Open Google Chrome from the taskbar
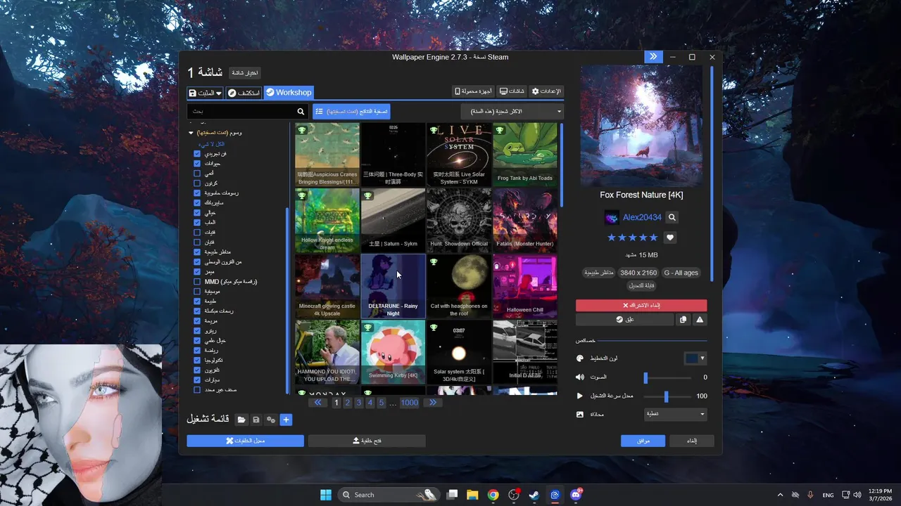This screenshot has width=901, height=506. click(493, 495)
